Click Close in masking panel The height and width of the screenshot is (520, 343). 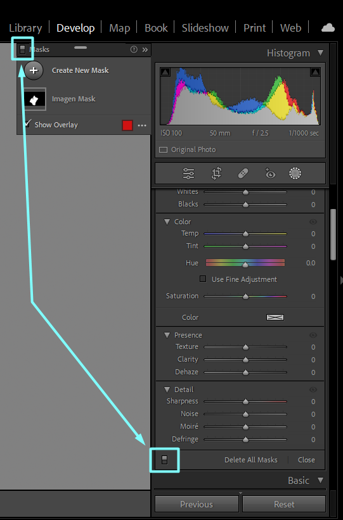click(306, 460)
